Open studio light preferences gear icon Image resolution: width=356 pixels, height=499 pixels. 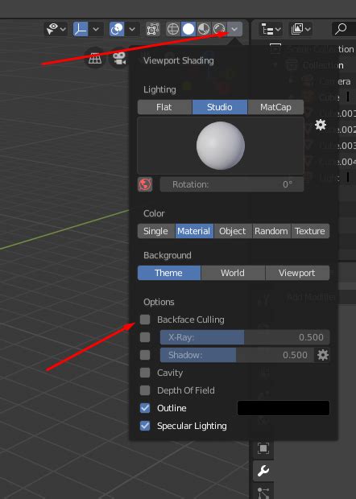tap(321, 125)
